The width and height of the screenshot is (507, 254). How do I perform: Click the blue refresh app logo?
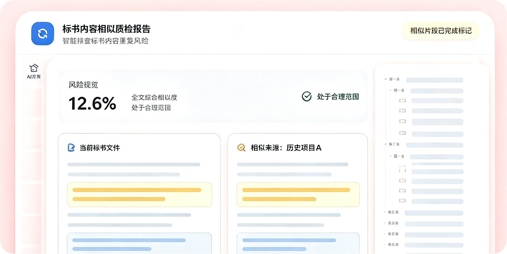(x=43, y=34)
